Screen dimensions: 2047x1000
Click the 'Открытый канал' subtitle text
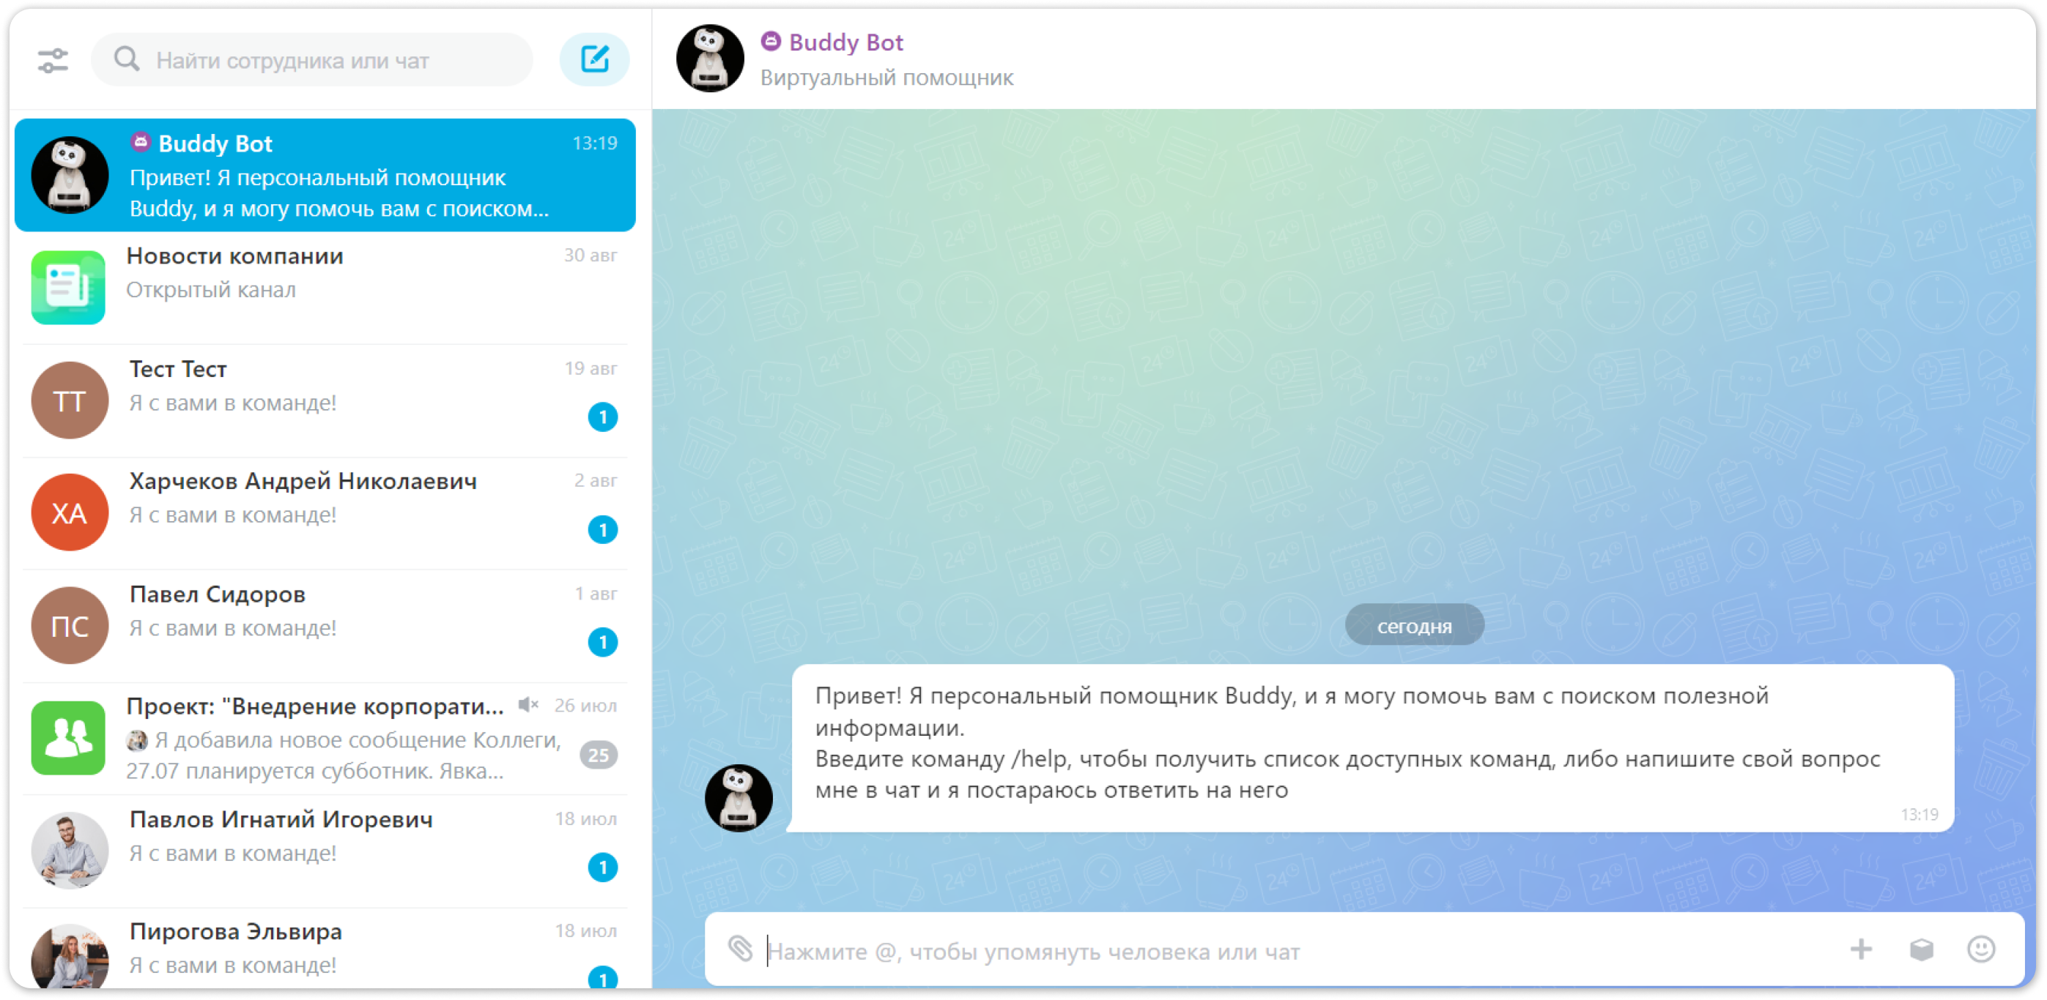point(210,291)
